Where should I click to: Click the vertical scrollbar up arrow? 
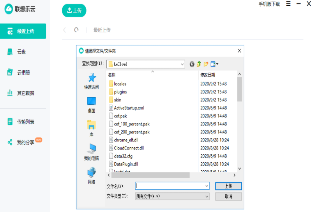point(239,74)
